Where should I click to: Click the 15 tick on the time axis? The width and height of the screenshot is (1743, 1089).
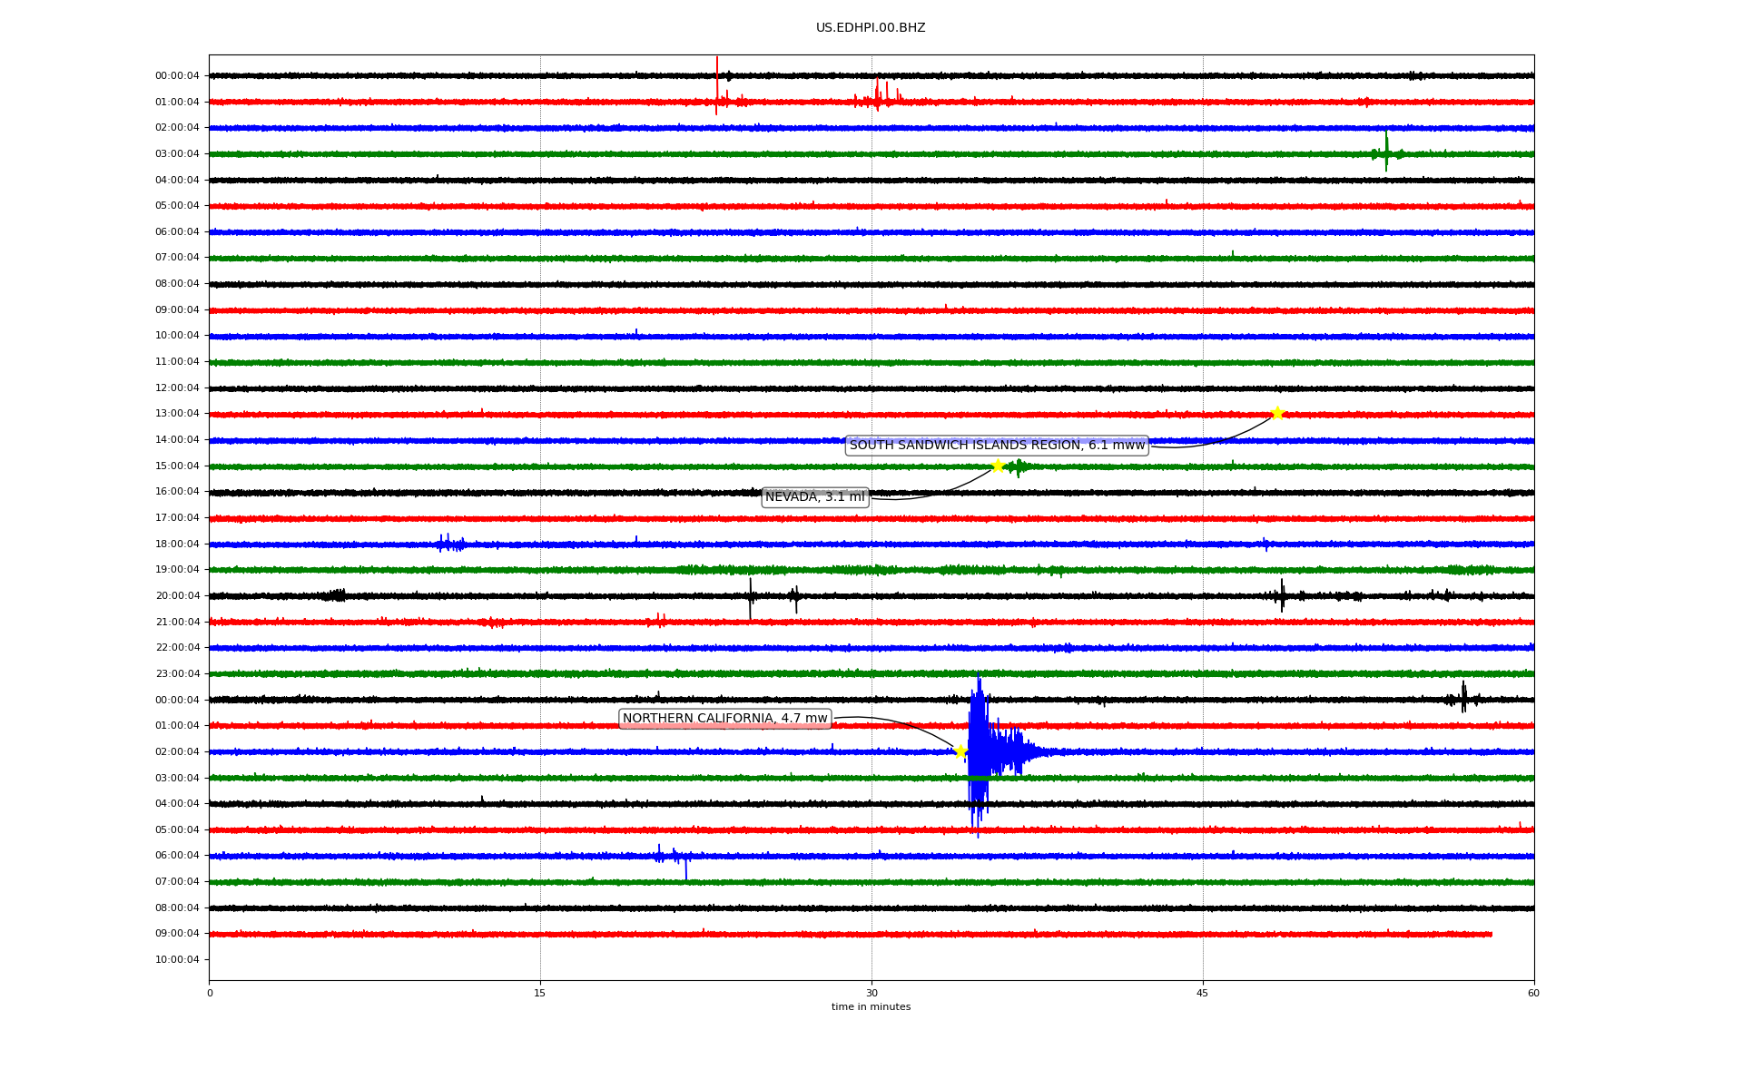click(x=540, y=993)
